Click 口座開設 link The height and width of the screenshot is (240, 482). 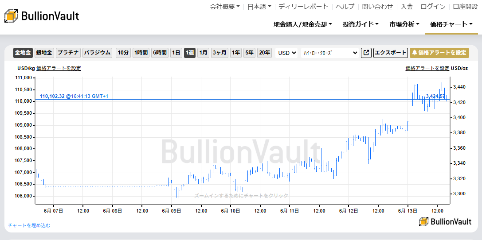point(466,7)
